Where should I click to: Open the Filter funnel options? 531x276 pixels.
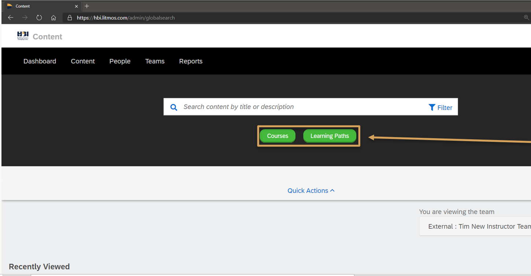coord(440,107)
